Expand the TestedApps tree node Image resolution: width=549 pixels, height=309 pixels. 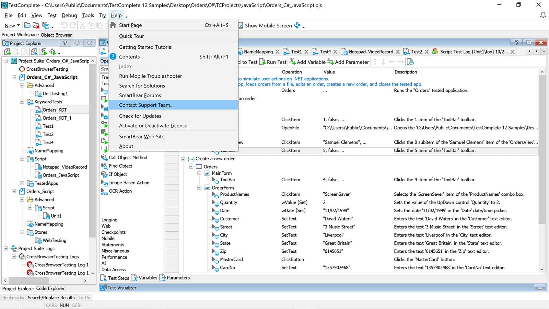coord(22,183)
